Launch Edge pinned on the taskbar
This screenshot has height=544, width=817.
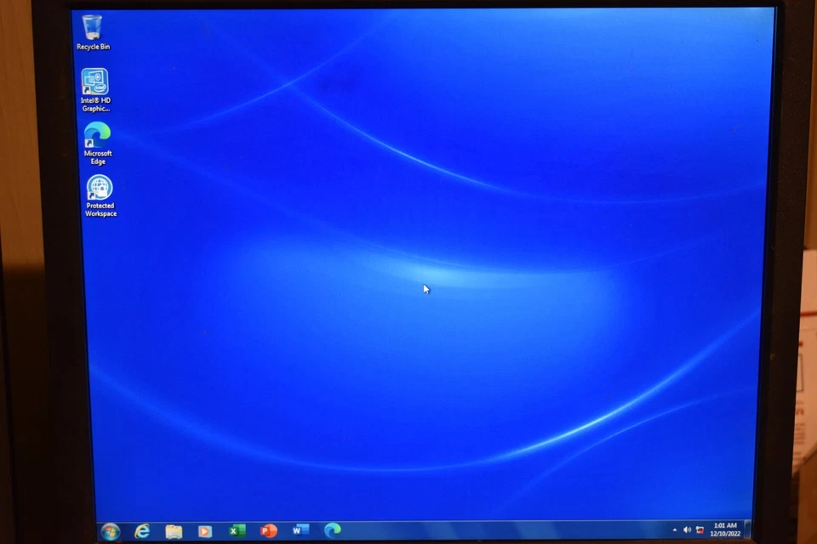(332, 530)
